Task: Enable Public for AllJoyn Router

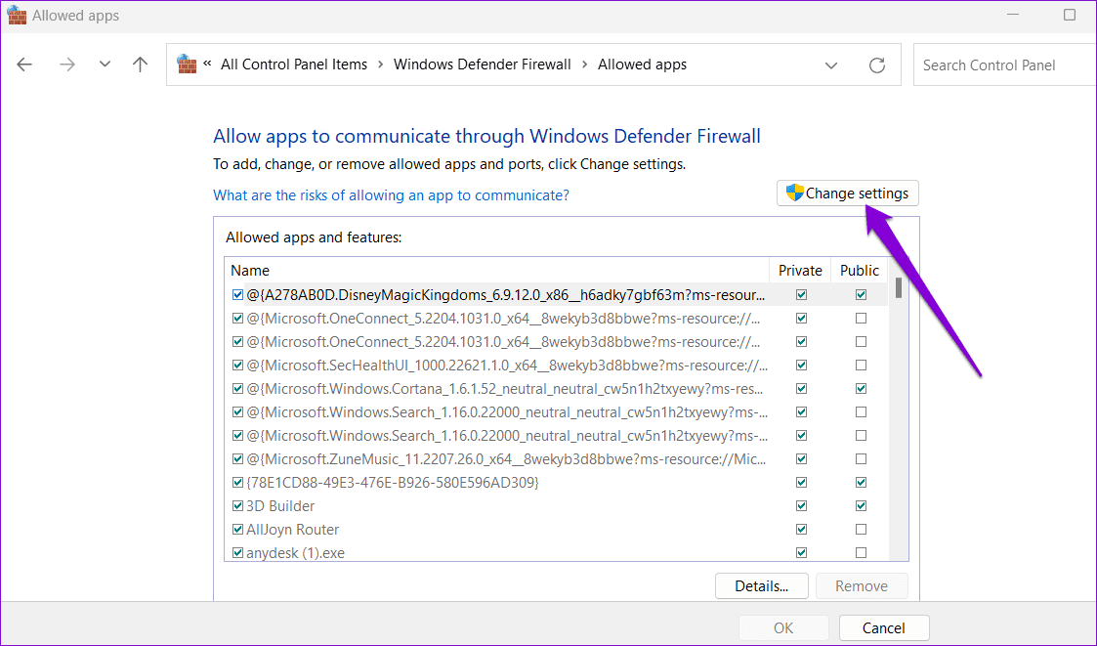Action: click(x=862, y=529)
